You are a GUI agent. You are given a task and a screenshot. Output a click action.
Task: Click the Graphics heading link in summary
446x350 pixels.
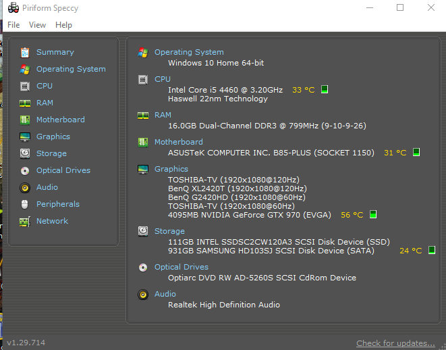[x=171, y=169]
